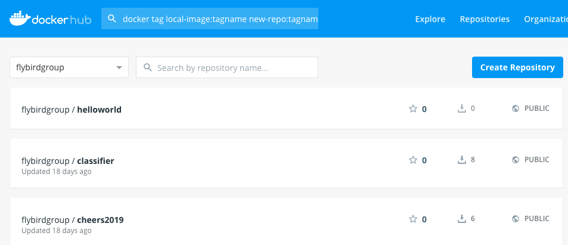Image resolution: width=568 pixels, height=245 pixels.
Task: Go to the Repositories page
Action: click(x=485, y=19)
